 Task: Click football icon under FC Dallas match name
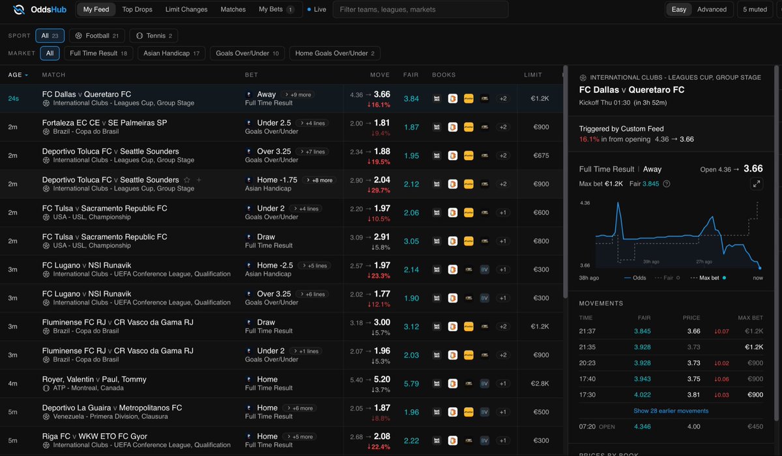[x=46, y=103]
